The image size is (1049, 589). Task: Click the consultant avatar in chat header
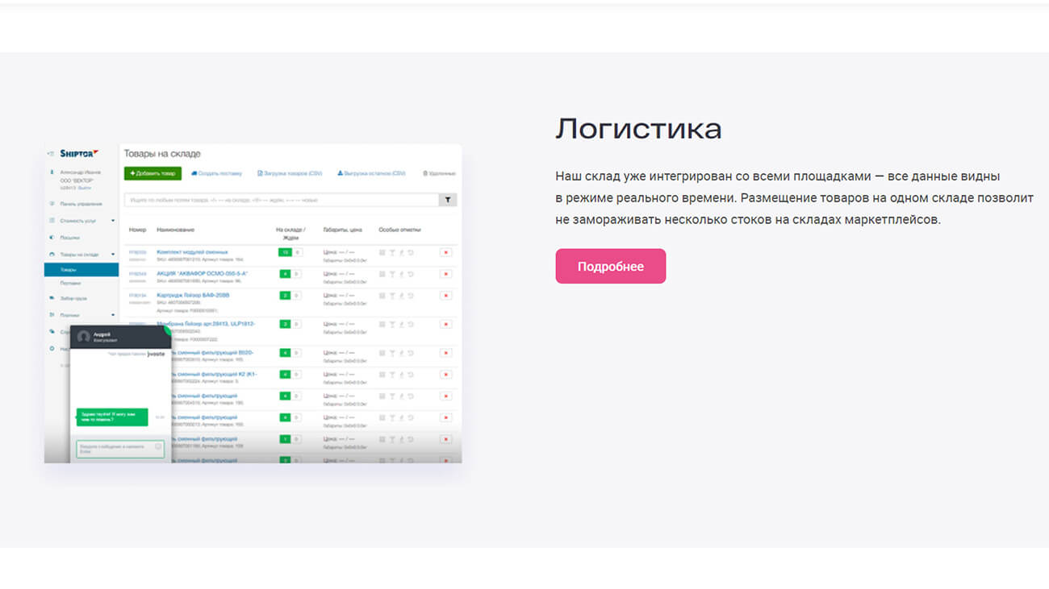click(x=83, y=337)
